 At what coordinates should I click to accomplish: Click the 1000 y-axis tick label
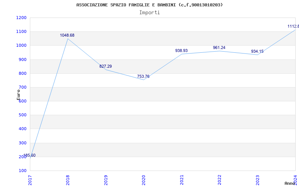pyautogui.click(x=21, y=46)
